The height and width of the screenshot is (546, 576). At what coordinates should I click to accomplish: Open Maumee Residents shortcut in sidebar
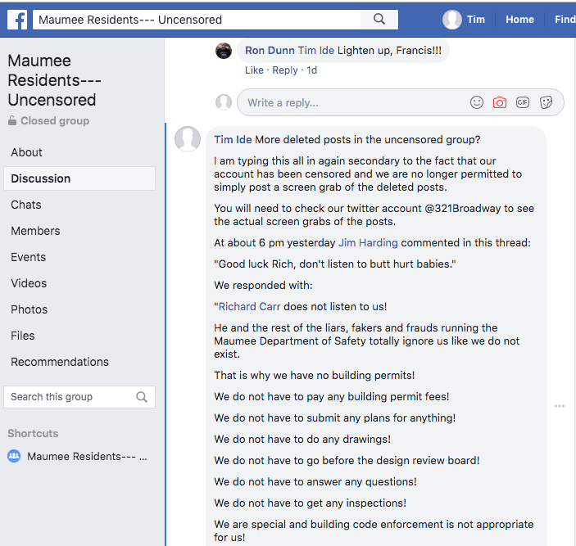[x=87, y=457]
